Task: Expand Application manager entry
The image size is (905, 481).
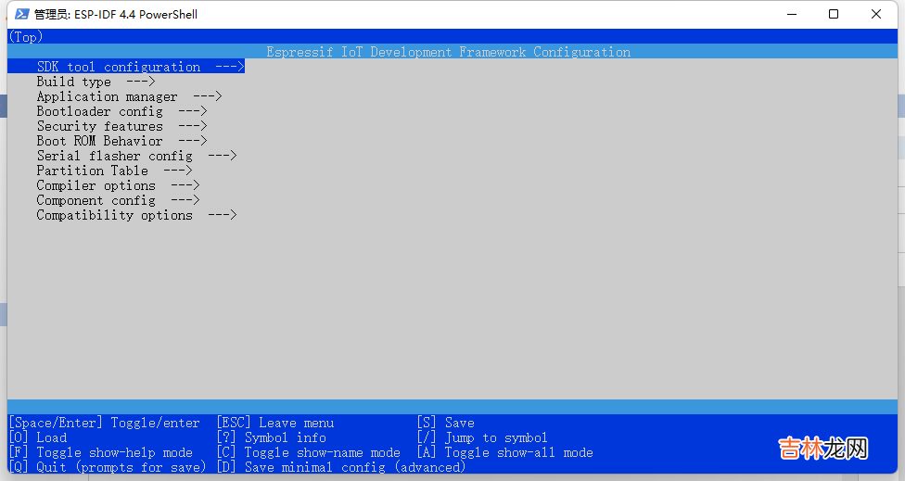Action: click(108, 96)
